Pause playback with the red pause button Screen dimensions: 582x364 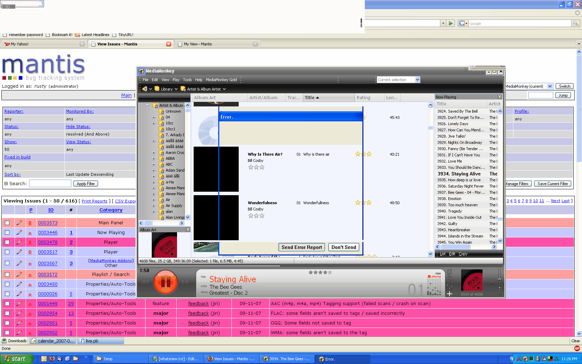point(166,282)
